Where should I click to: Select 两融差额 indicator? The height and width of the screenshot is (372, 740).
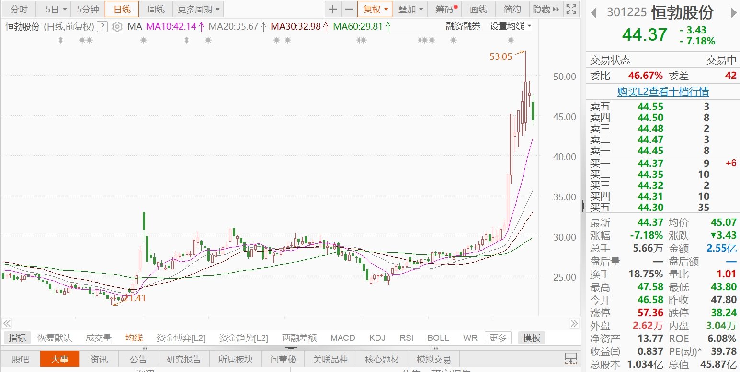coord(299,338)
